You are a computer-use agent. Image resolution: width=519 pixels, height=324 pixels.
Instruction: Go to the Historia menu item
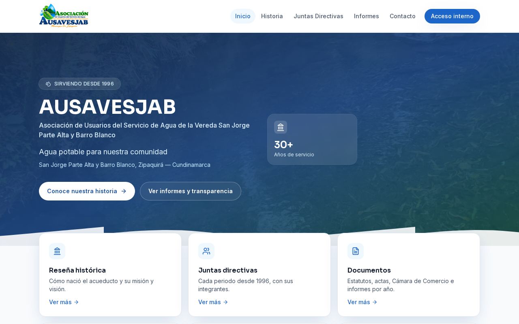272,16
